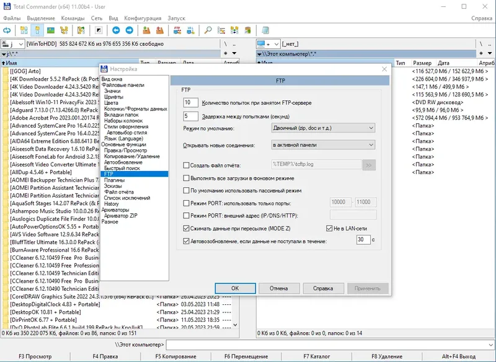Viewport: 496px width, 362px height.
Task: Open file search magnifier icon
Action: pyautogui.click(x=208, y=30)
